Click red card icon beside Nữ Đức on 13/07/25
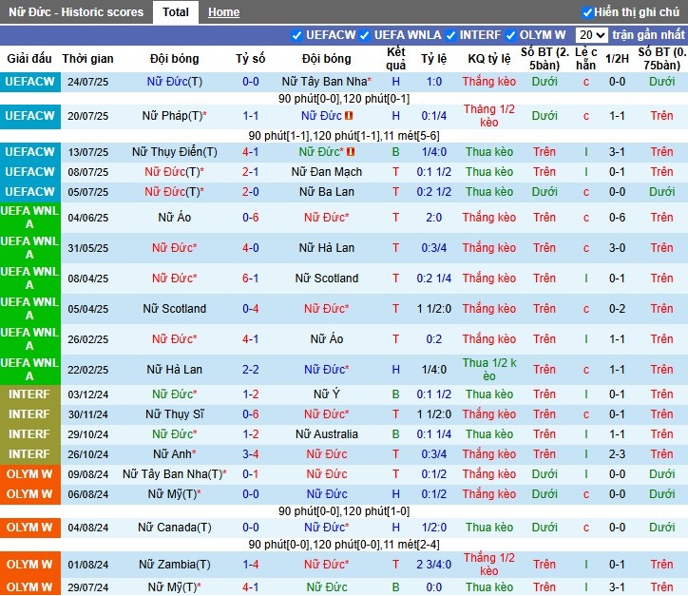 point(351,152)
